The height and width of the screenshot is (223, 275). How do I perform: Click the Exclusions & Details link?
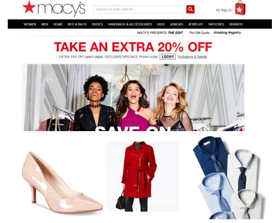tap(192, 57)
